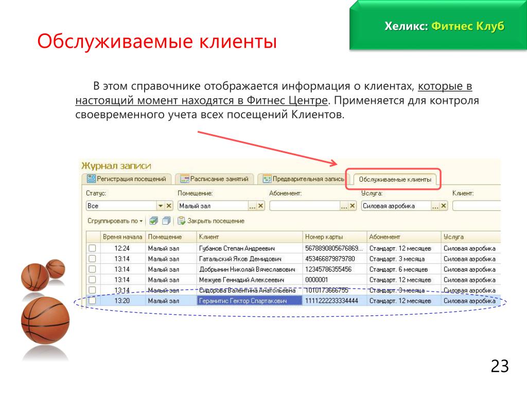Image resolution: width=527 pixels, height=395 pixels.
Task: Sort by Клиент column header
Action: point(250,237)
